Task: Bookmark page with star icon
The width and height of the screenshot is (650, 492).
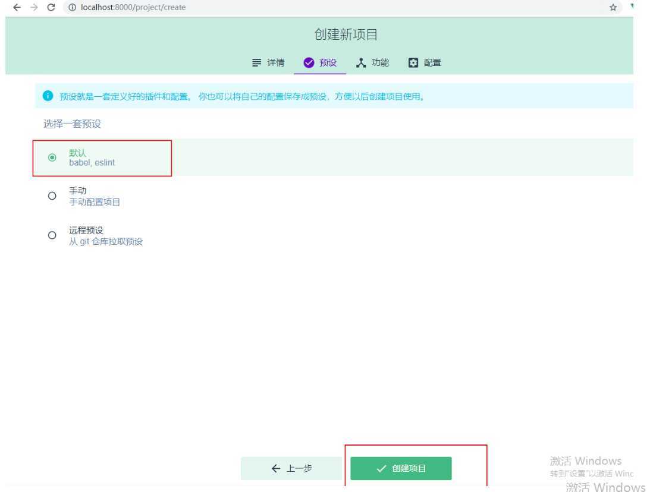Action: click(x=613, y=8)
